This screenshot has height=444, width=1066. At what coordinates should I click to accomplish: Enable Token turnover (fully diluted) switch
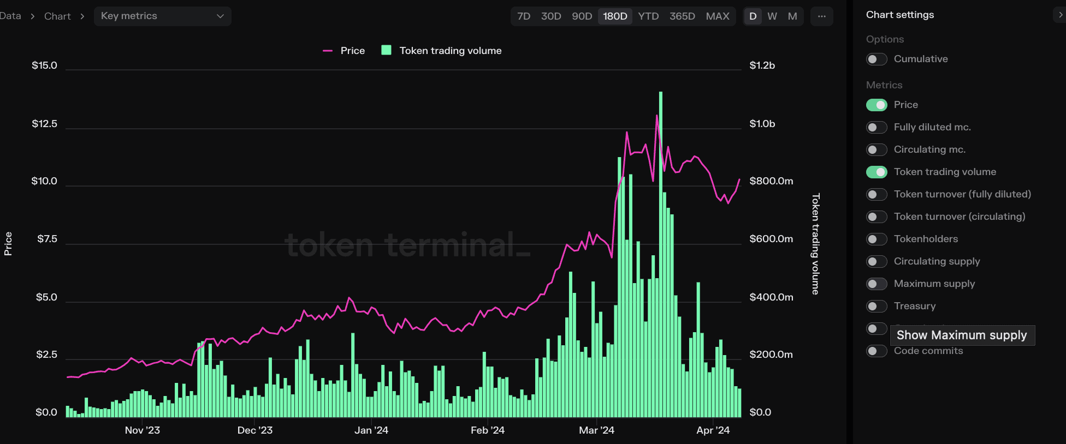click(877, 194)
